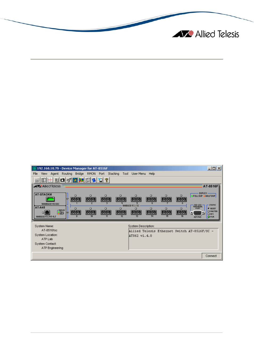Image resolution: width=254 pixels, height=360 pixels.
Task: Click the red-green-blue arrows toolbar icon
Action: click(x=81, y=180)
